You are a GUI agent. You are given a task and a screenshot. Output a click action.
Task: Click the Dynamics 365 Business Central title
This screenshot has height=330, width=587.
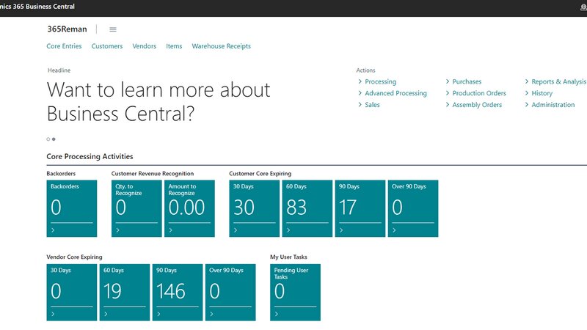37,7
